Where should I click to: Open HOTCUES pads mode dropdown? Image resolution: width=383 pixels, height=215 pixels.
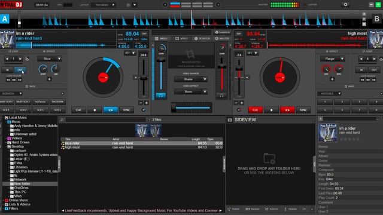pos(329,93)
